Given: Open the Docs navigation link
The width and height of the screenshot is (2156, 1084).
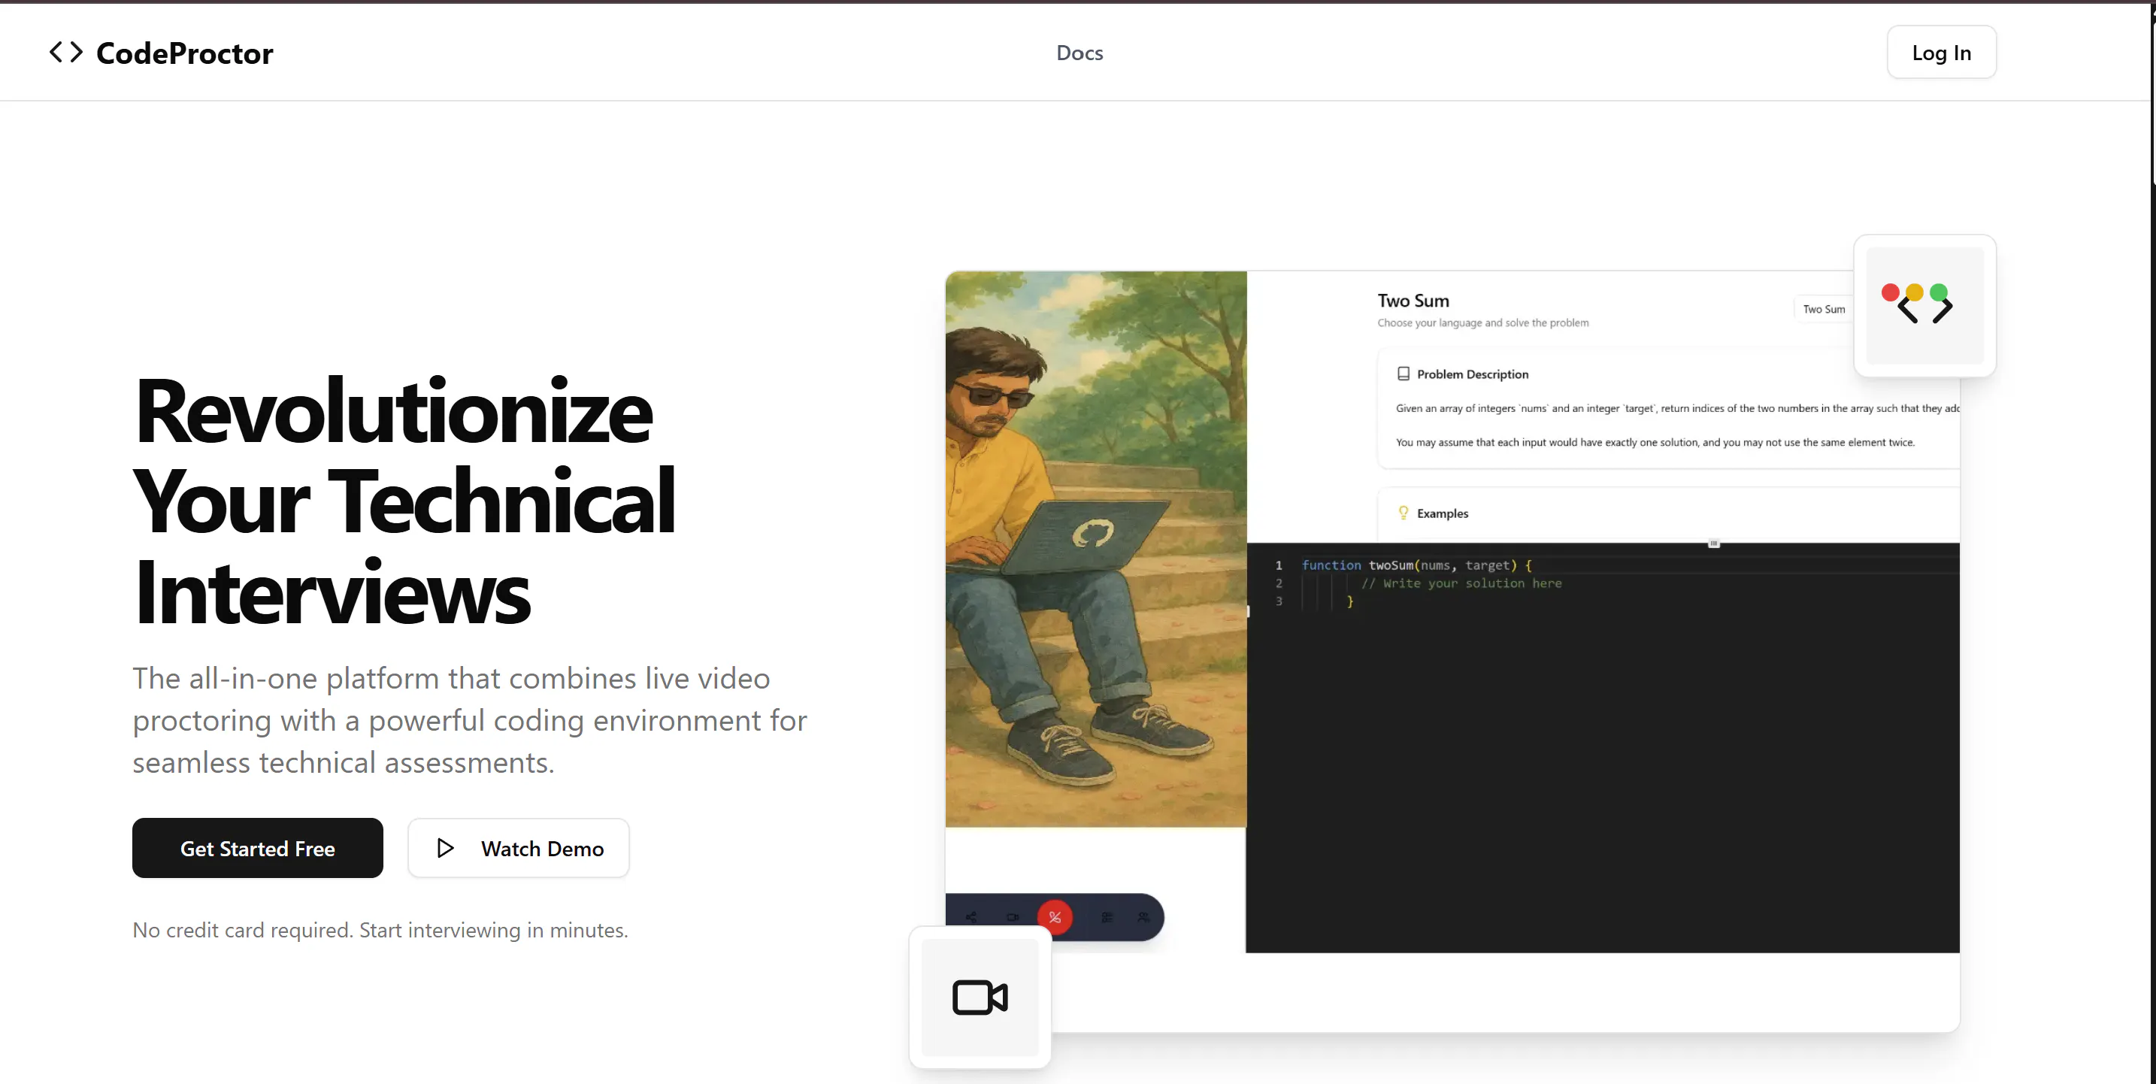Looking at the screenshot, I should (1079, 53).
